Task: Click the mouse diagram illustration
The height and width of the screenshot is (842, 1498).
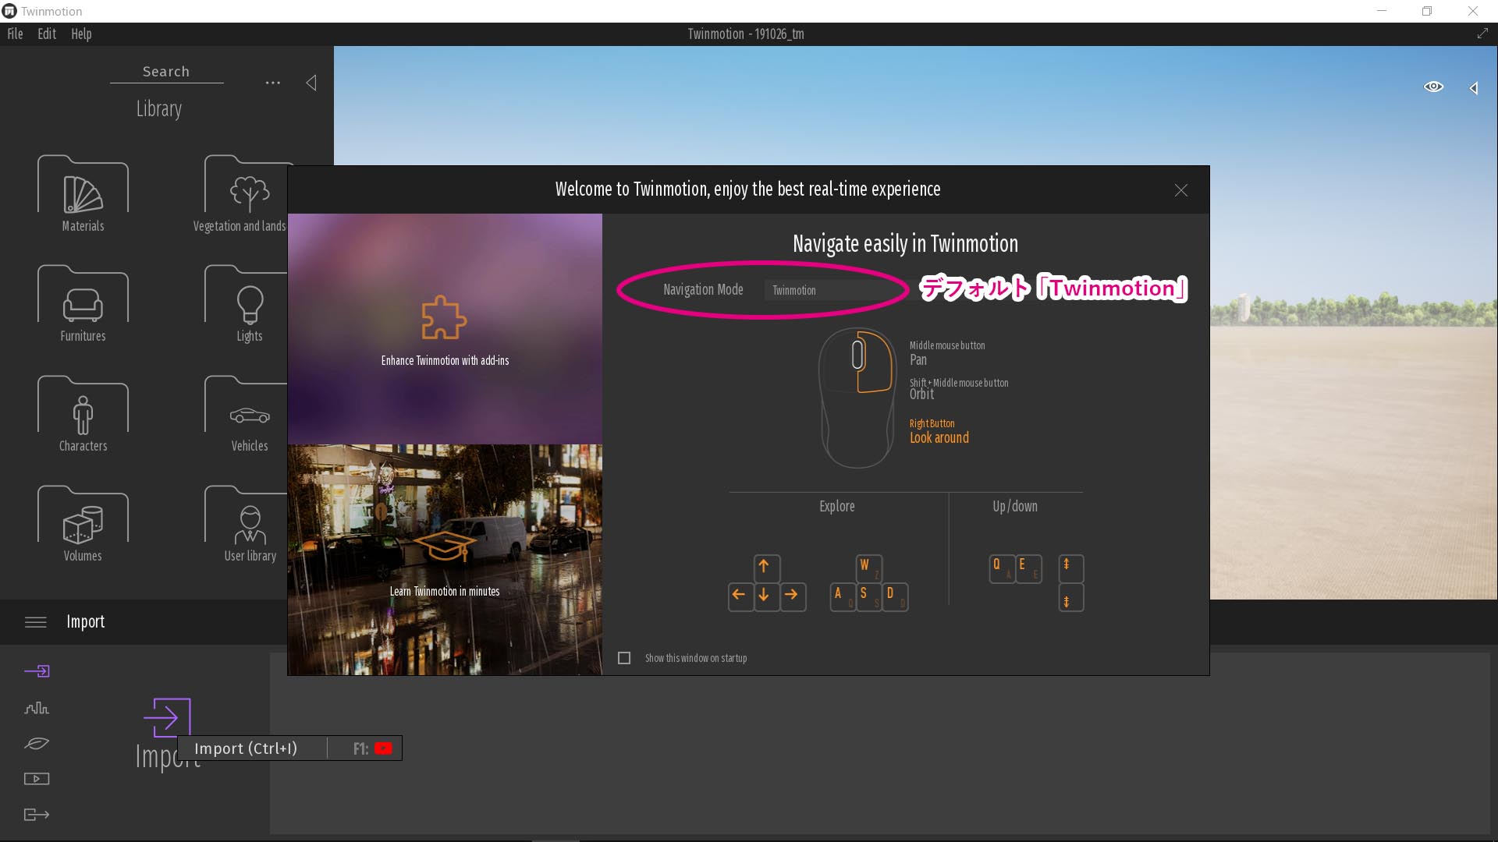Action: point(857,398)
